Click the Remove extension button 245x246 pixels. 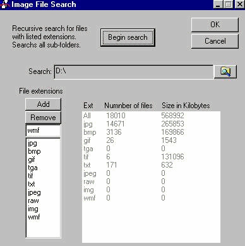click(x=44, y=118)
